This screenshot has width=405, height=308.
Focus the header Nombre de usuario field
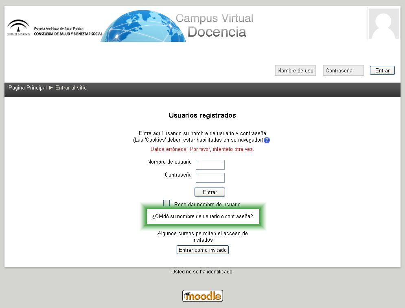click(295, 70)
